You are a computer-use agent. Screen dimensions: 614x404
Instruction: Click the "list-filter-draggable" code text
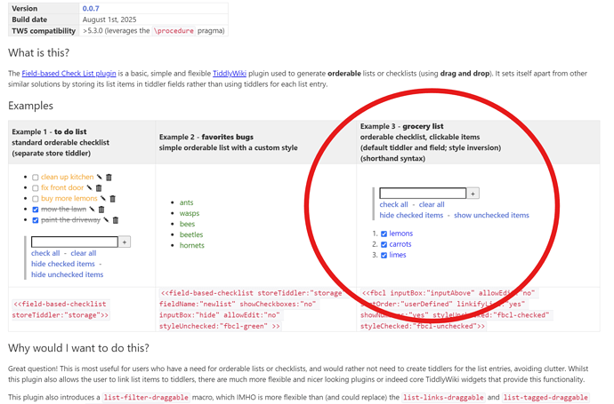coord(146,398)
